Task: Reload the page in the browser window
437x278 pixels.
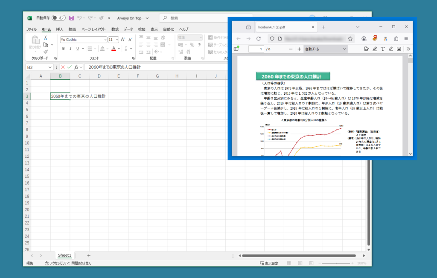Action: pyautogui.click(x=259, y=39)
